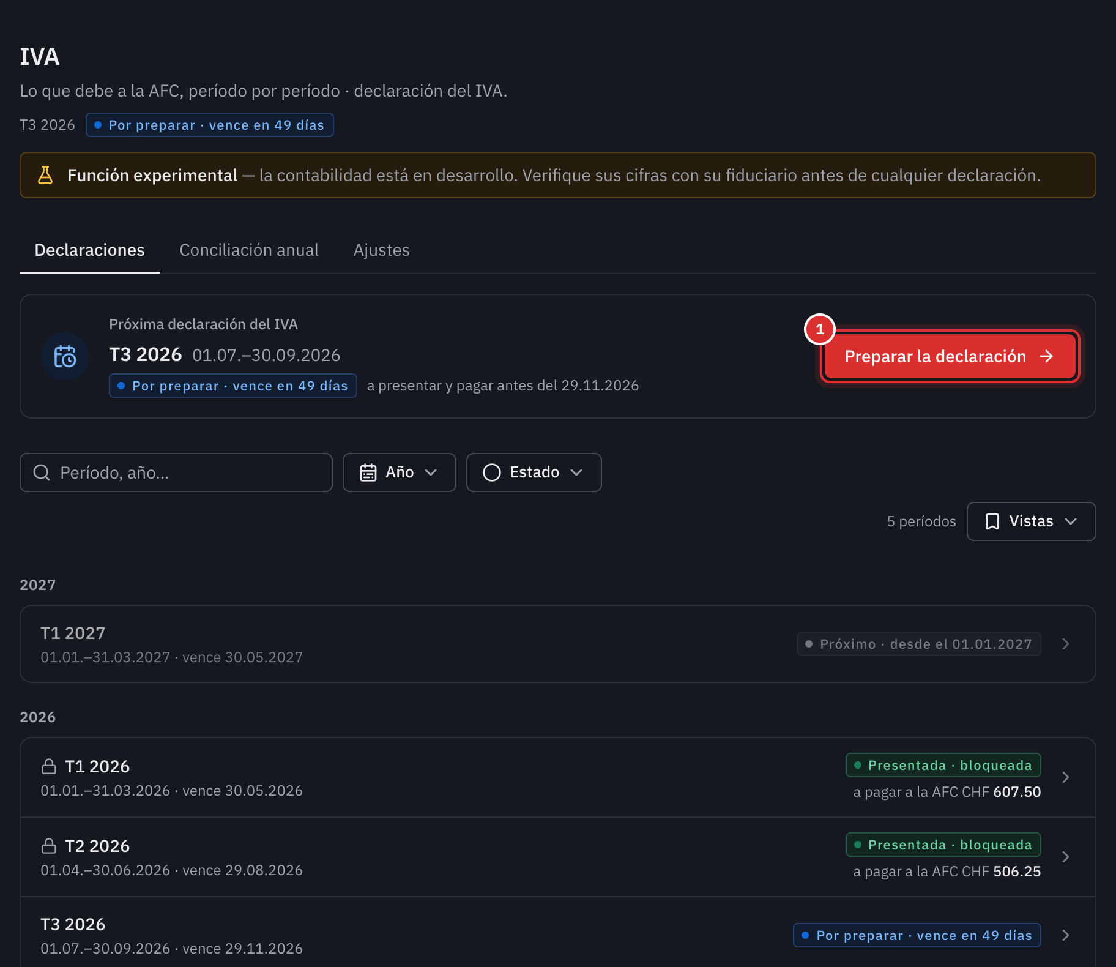Click the flask icon in experimental banner
The width and height of the screenshot is (1116, 967).
pyautogui.click(x=45, y=175)
